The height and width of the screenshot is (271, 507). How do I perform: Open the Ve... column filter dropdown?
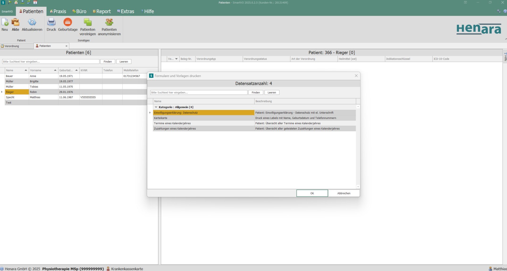(176, 59)
